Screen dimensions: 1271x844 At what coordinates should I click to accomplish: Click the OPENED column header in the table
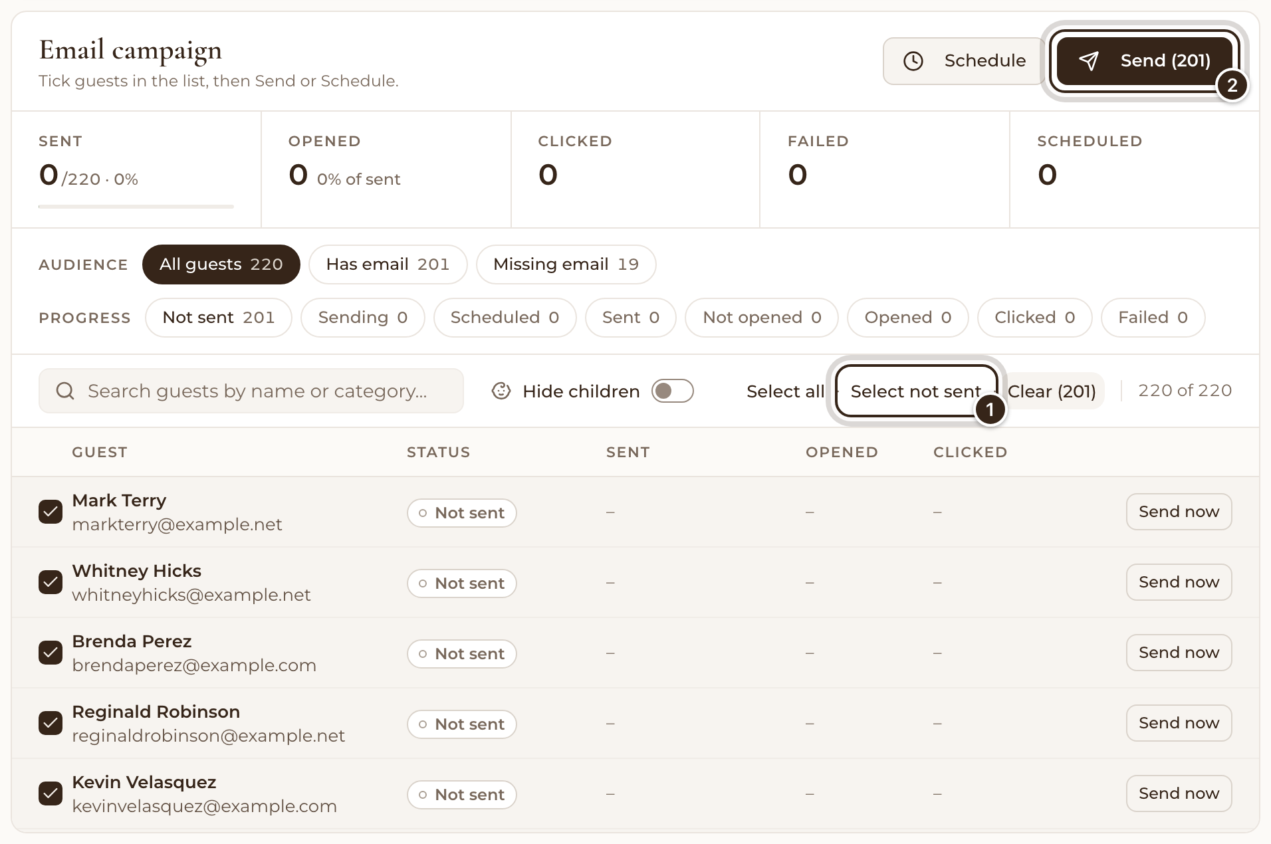842,453
